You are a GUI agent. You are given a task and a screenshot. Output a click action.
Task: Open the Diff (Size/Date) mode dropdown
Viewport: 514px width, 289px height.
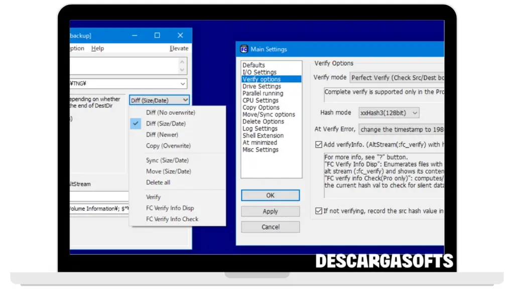159,100
